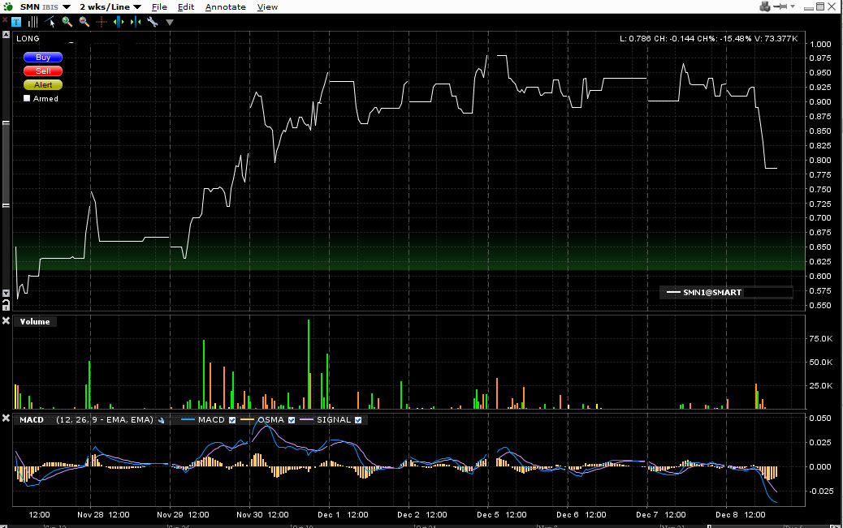Open chart settings wrench icon

click(x=152, y=22)
